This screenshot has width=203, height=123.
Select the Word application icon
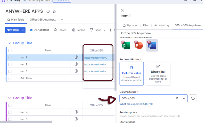point(152,45)
